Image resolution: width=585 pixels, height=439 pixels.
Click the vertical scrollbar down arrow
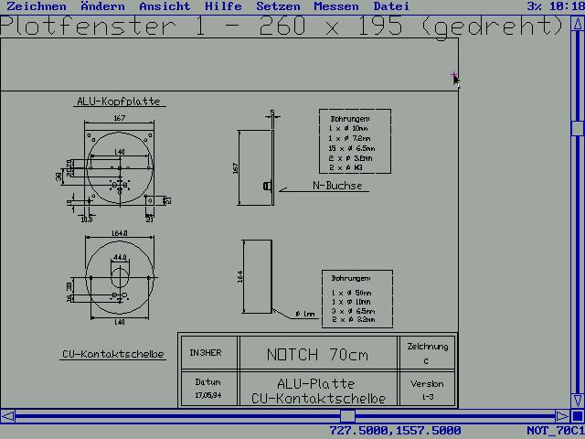578,401
